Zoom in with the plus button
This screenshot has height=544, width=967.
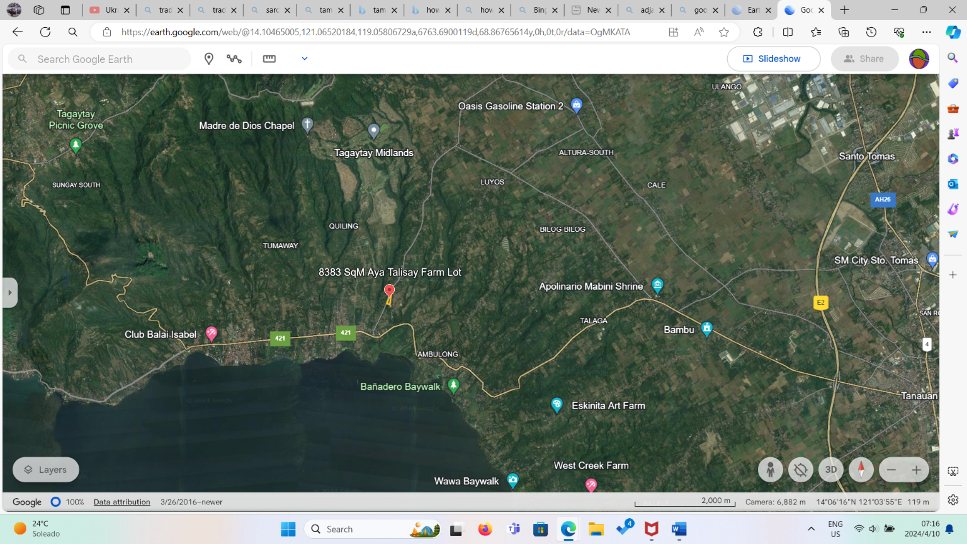click(x=917, y=470)
